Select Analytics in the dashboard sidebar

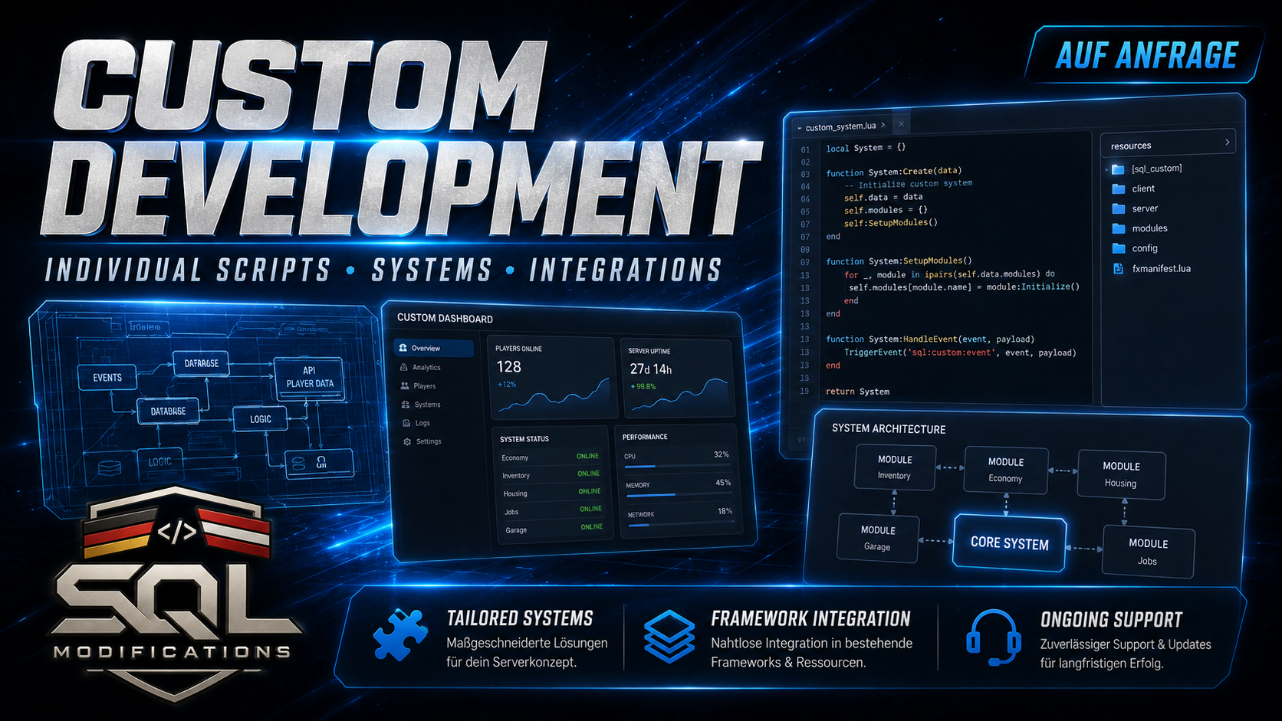(420, 367)
